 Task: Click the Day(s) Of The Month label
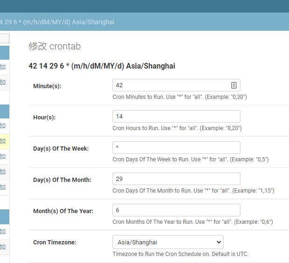point(62,180)
